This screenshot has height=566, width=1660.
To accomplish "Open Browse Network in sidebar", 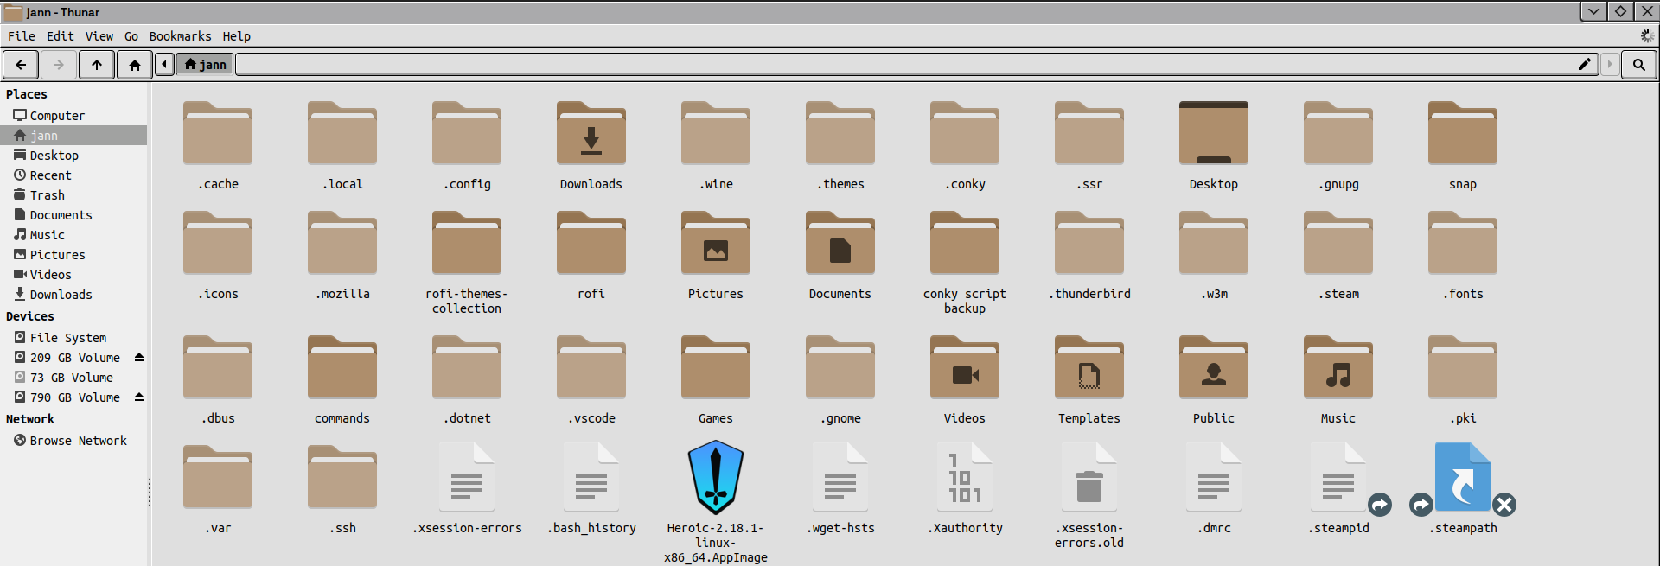I will (78, 441).
